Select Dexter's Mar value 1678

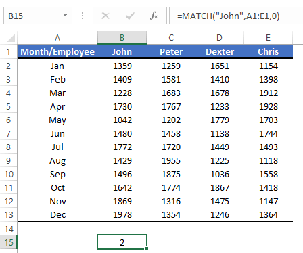pyautogui.click(x=219, y=93)
